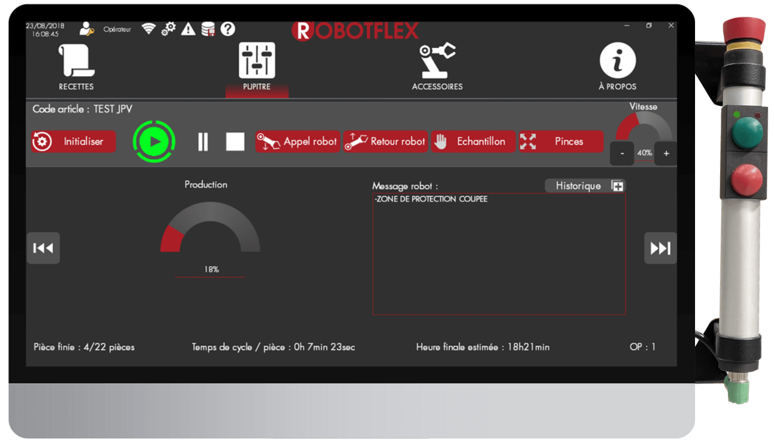Go to previous with skip-back button
The width and height of the screenshot is (774, 444).
(43, 248)
